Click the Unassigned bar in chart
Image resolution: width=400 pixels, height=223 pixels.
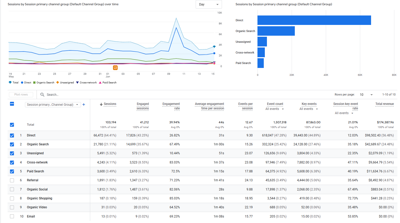tap(262, 42)
